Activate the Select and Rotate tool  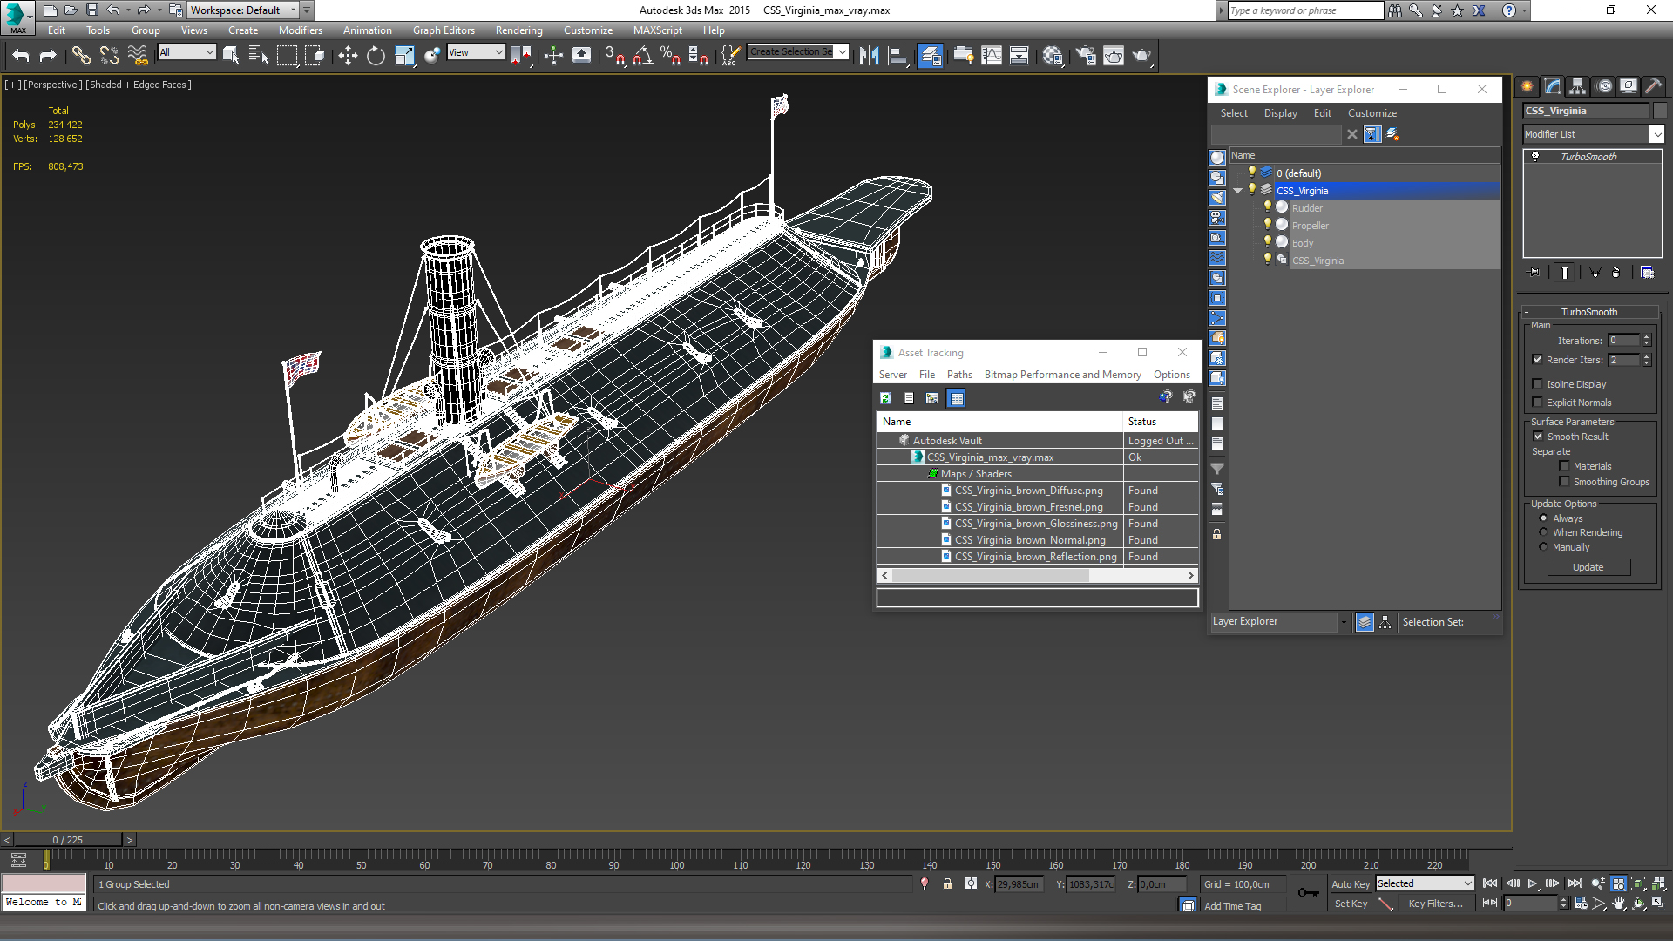(376, 56)
